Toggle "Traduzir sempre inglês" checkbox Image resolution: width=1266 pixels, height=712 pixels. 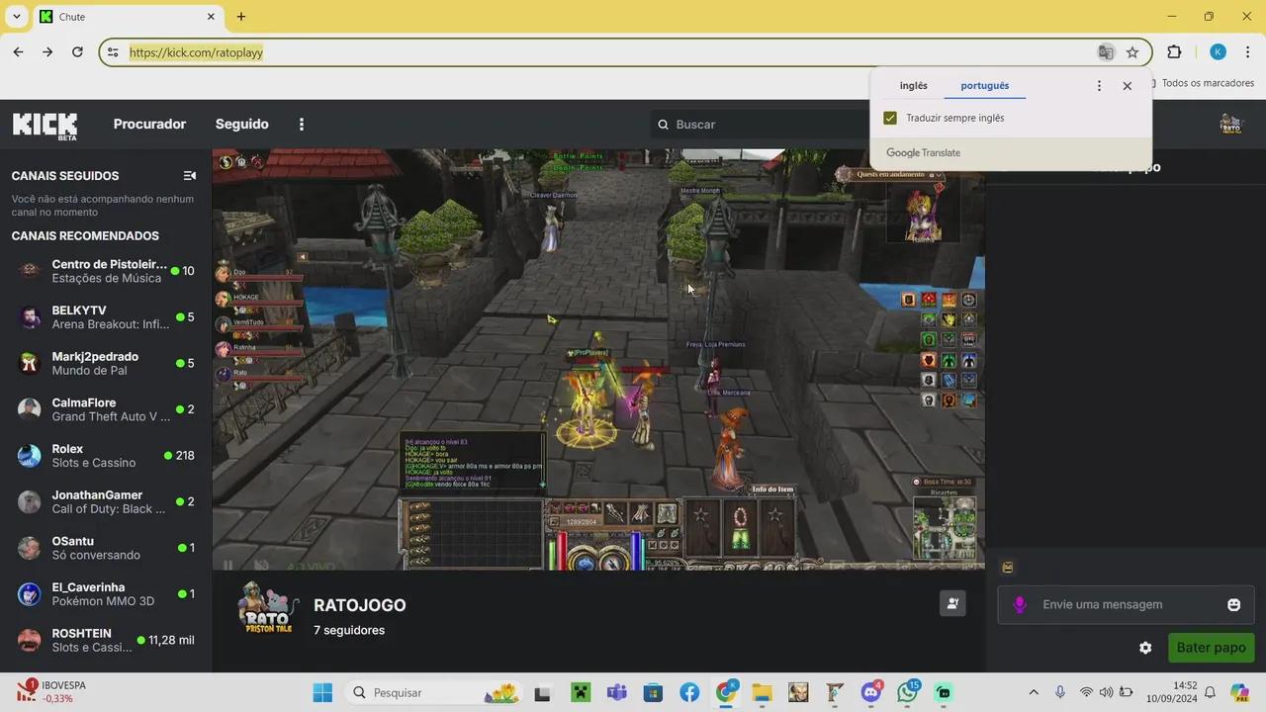tap(890, 118)
